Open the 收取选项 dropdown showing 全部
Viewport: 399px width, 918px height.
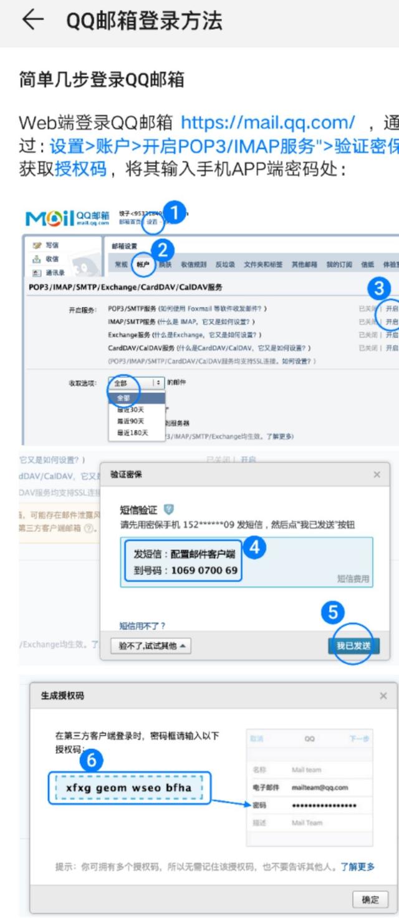[x=137, y=383]
